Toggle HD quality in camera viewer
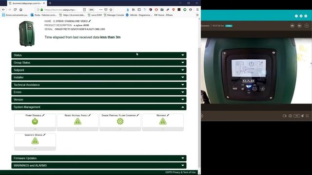Image resolution: width=312 pixels, height=175 pixels. point(297,116)
